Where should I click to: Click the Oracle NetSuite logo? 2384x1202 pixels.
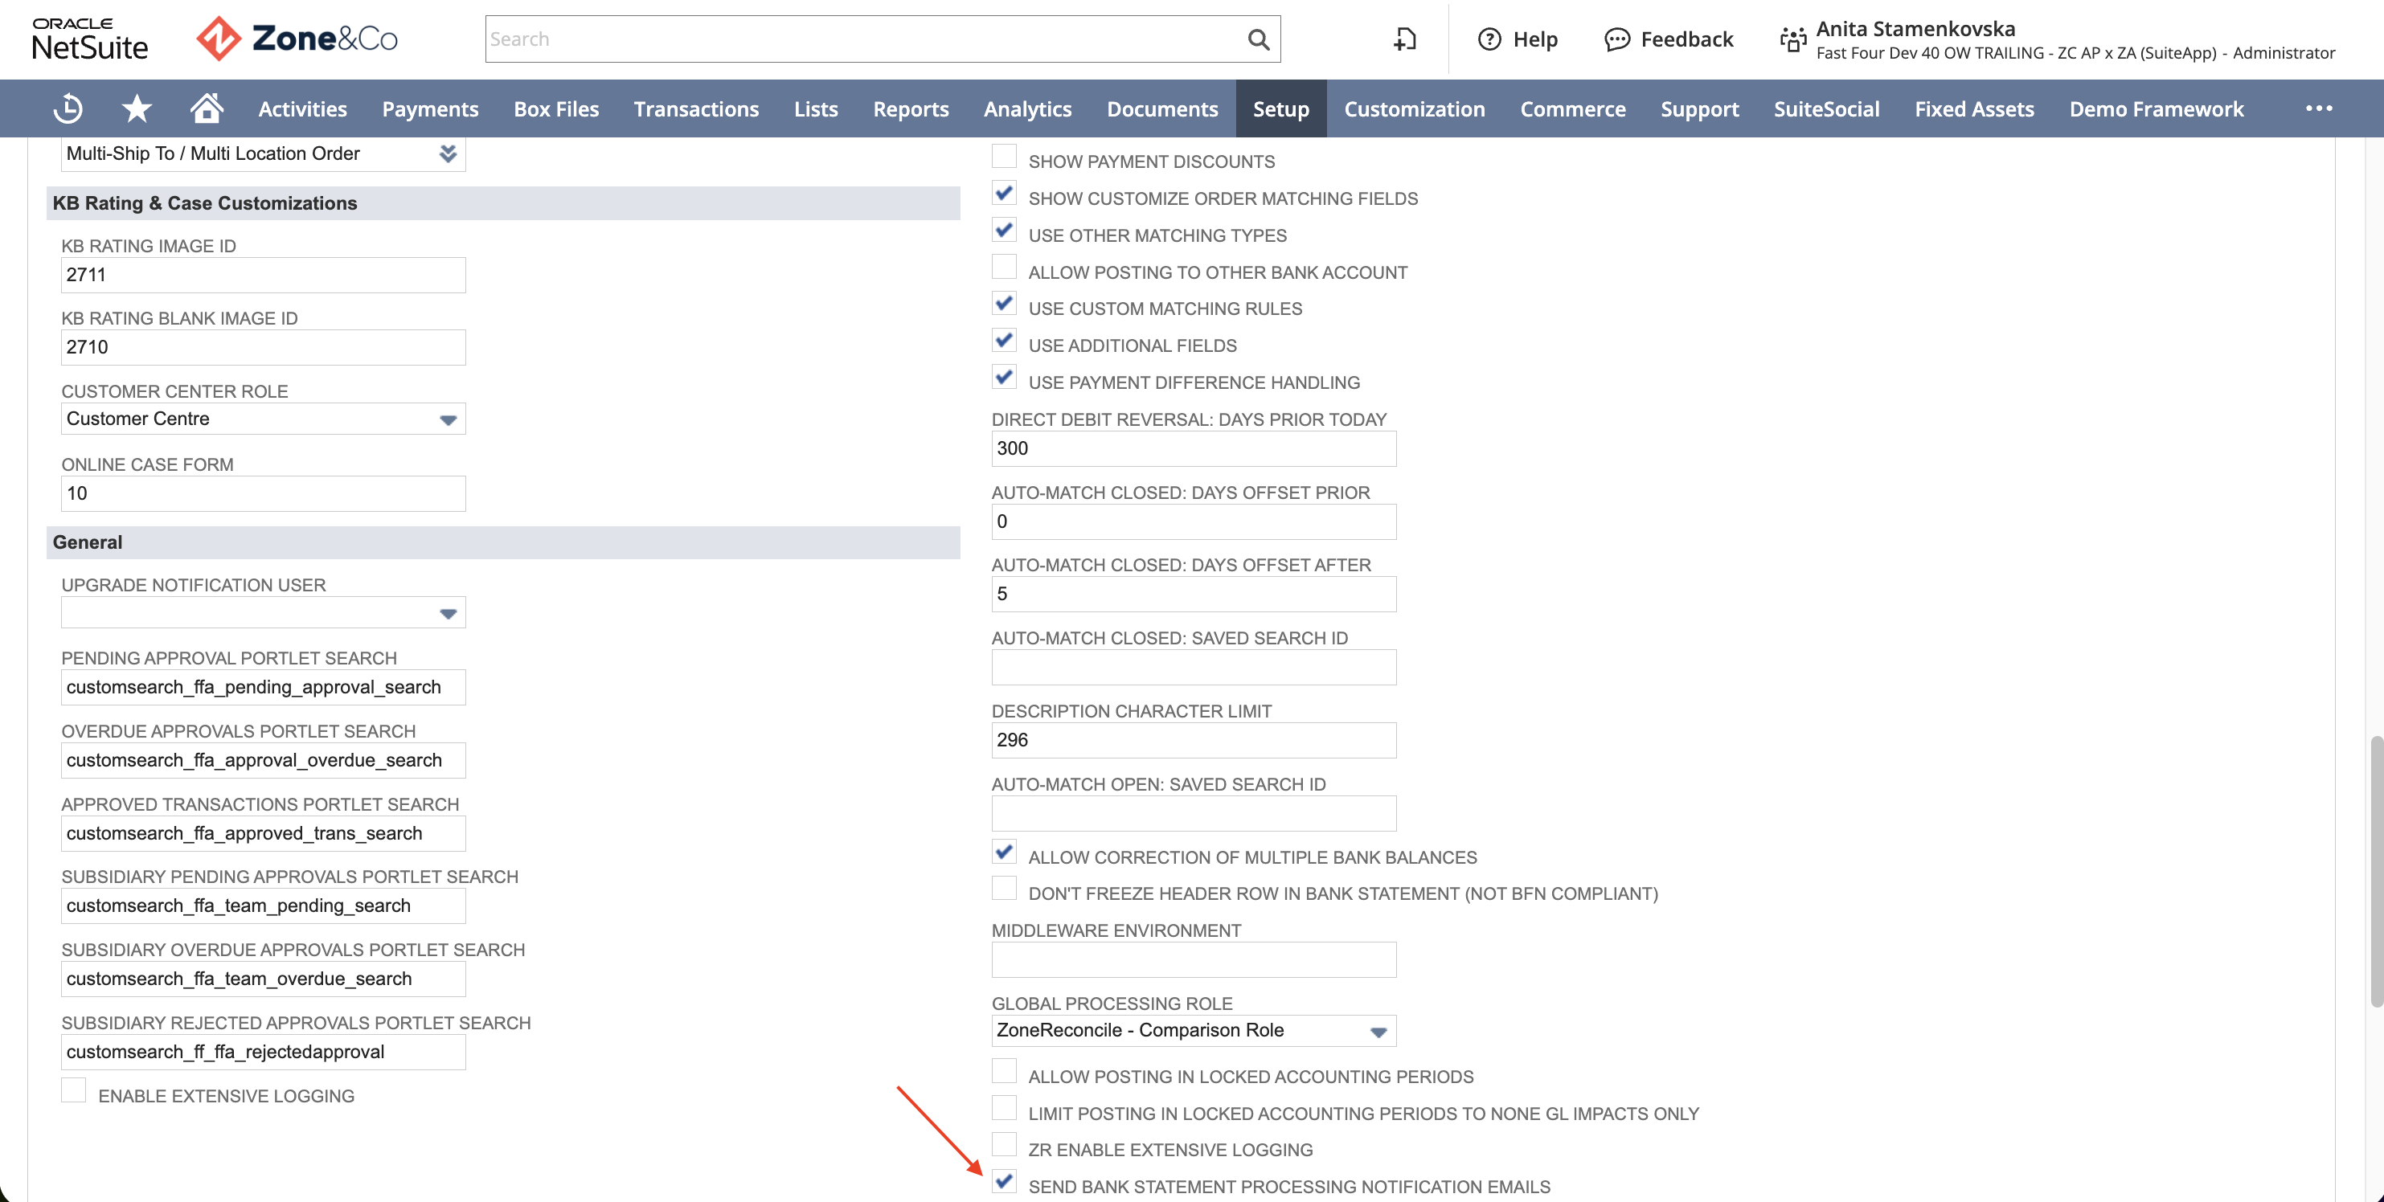point(90,39)
